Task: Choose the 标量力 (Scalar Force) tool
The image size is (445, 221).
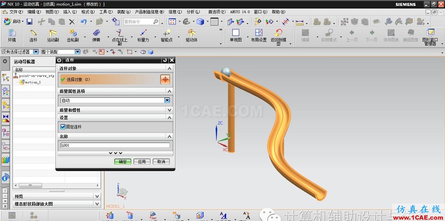Action: [x=143, y=36]
